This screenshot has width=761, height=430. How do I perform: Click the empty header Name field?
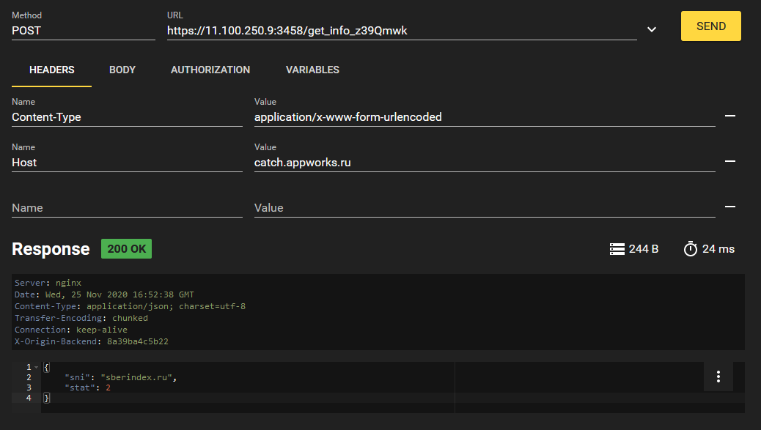tap(127, 208)
